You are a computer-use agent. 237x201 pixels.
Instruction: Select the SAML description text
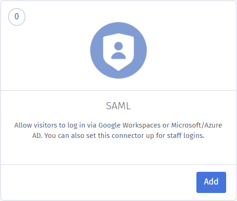[118, 130]
